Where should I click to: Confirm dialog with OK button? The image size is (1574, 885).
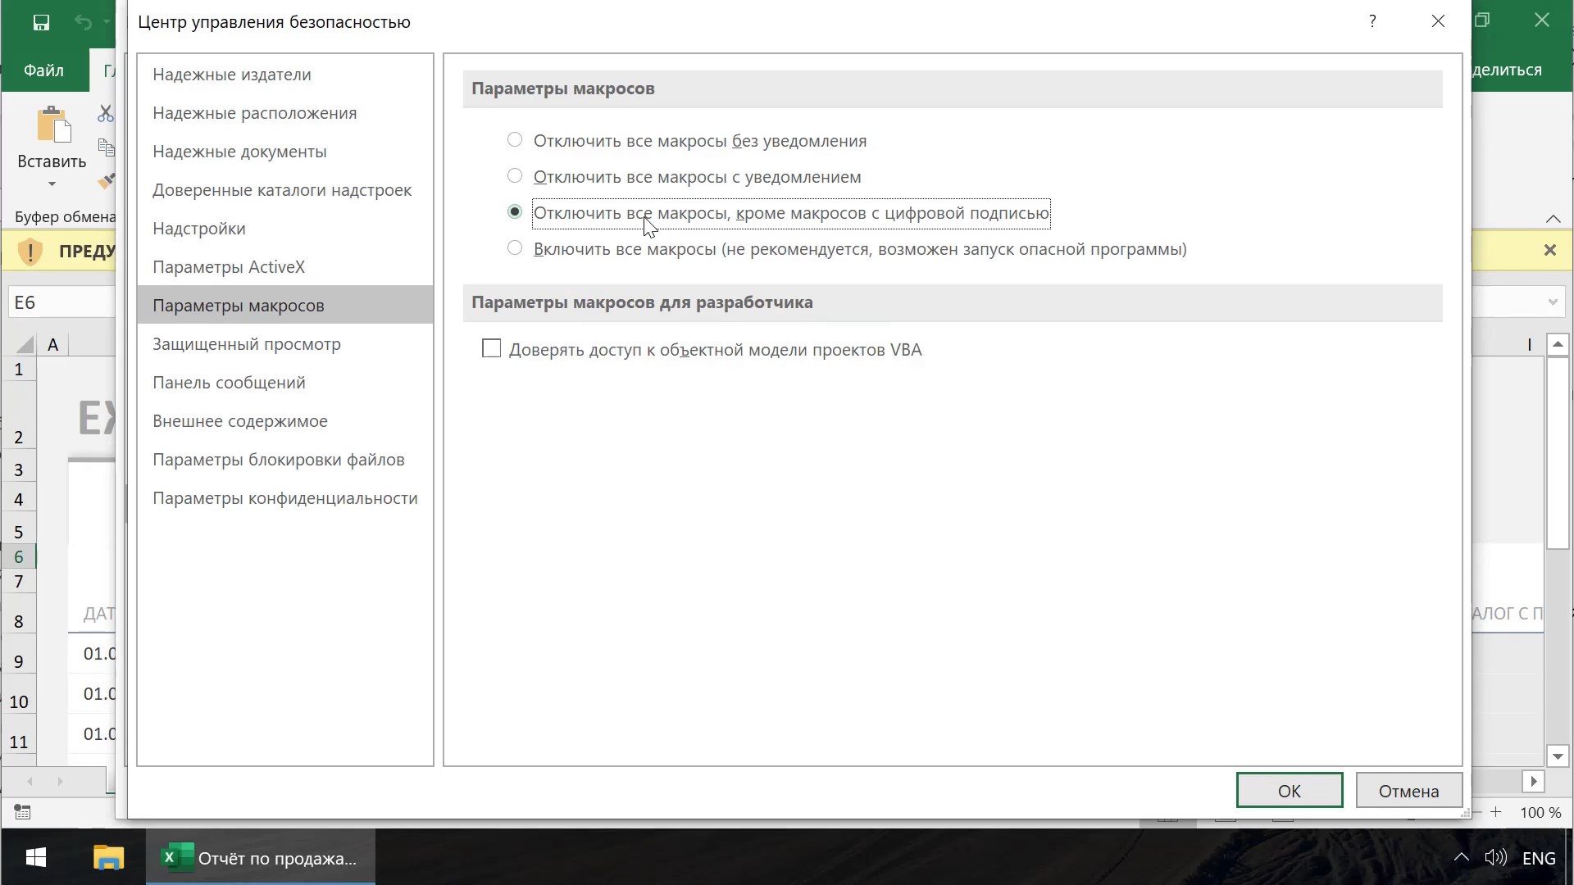tap(1290, 791)
